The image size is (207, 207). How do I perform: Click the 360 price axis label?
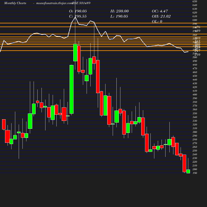coord(195,110)
